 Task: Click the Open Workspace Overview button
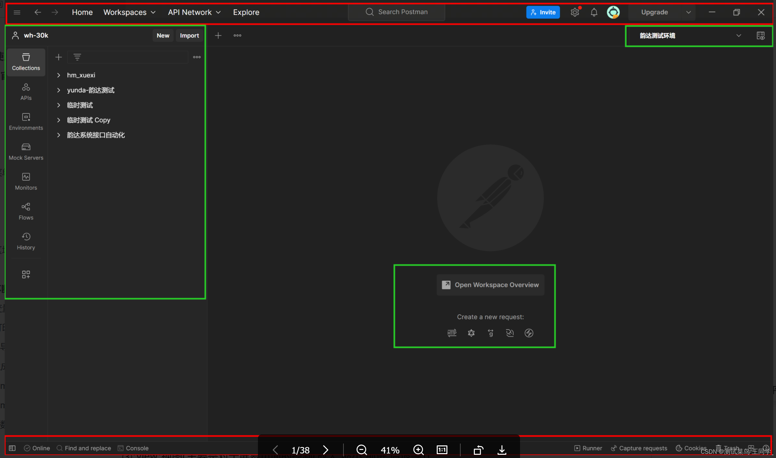490,285
